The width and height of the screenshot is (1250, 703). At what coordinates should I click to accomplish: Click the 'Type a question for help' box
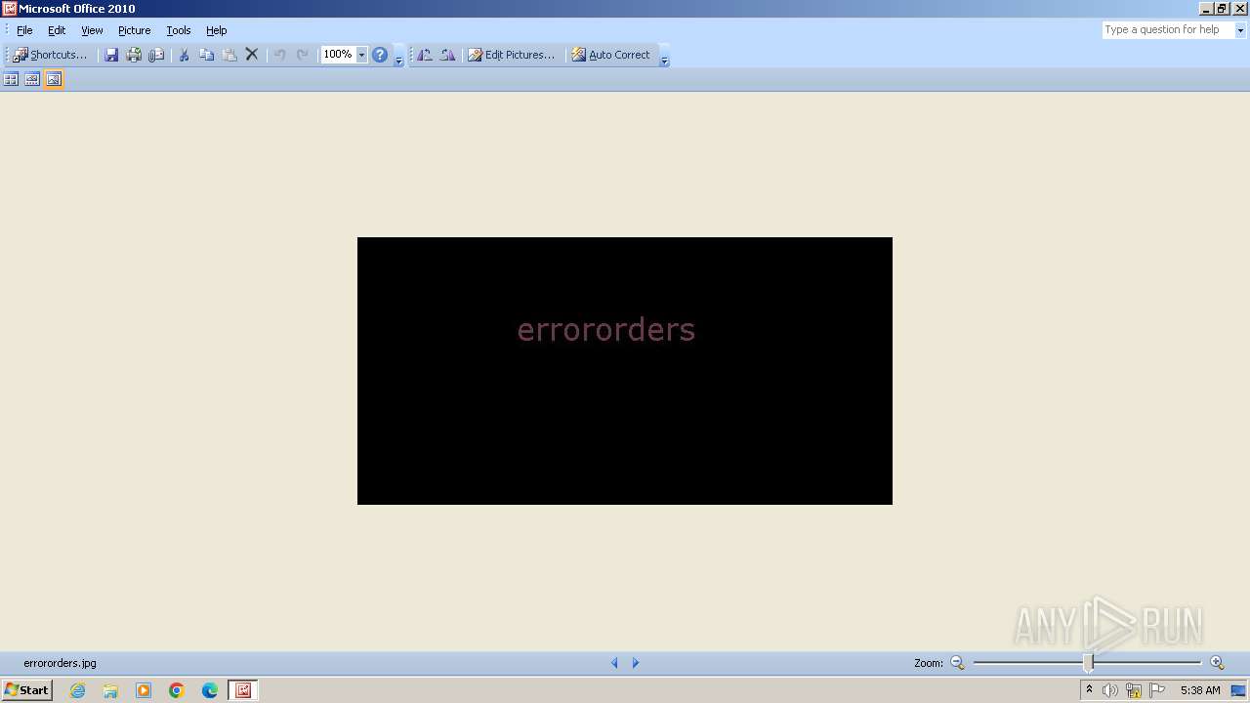(1168, 30)
